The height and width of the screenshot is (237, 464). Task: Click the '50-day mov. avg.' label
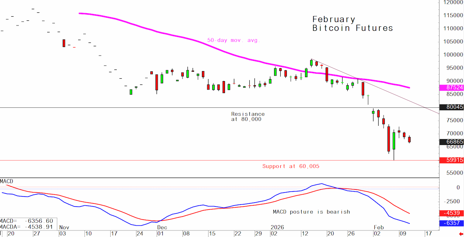point(234,40)
